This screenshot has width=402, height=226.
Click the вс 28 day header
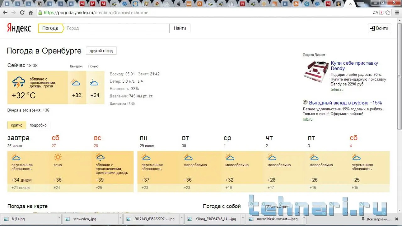(x=97, y=141)
